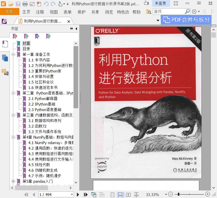Go to previous page arrow
This screenshot has height=198, width=217.
click(x=34, y=194)
